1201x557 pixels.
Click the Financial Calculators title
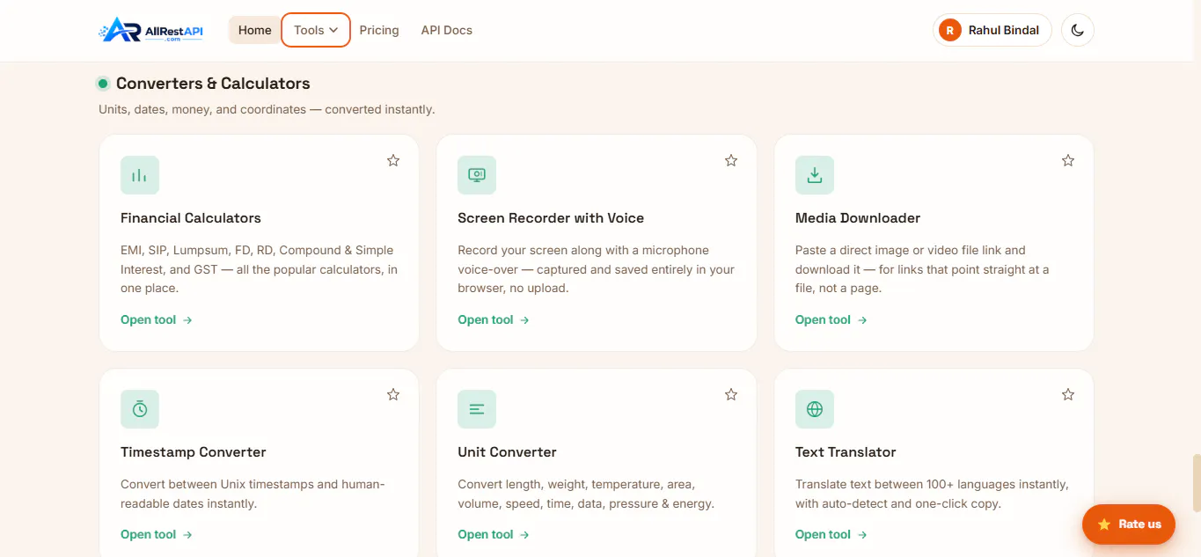[x=191, y=217]
